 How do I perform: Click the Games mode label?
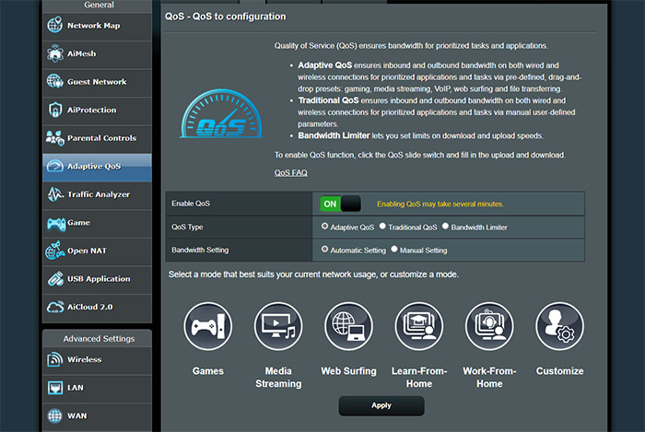(x=207, y=371)
